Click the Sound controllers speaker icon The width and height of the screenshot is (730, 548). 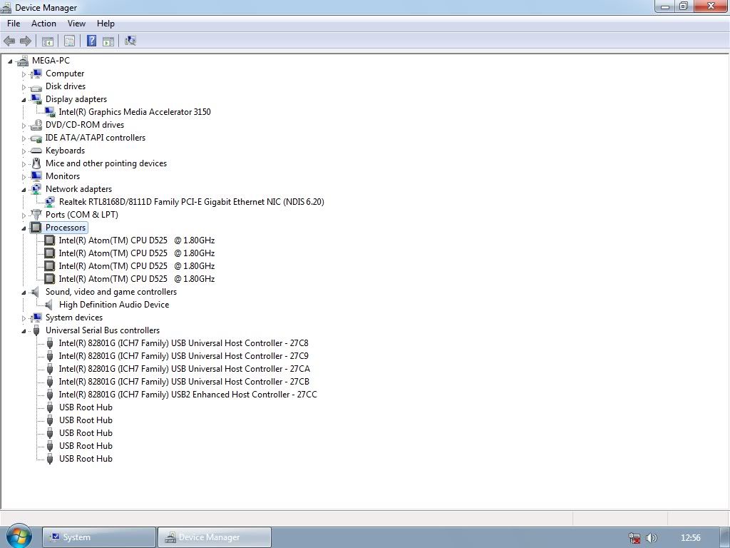[35, 292]
